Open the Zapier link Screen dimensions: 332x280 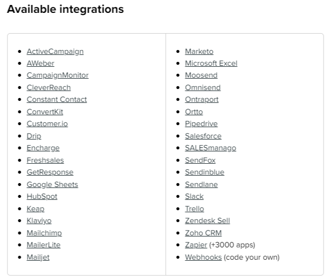[196, 245]
